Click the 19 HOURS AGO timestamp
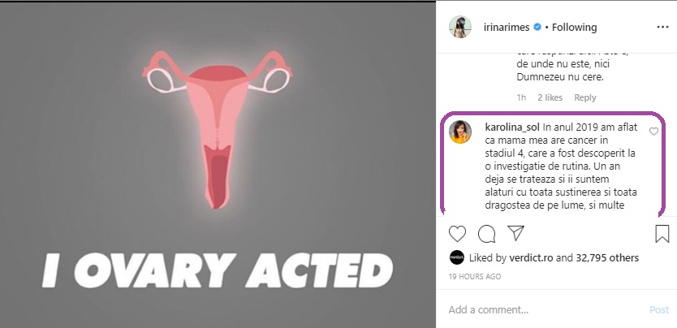 [x=475, y=277]
